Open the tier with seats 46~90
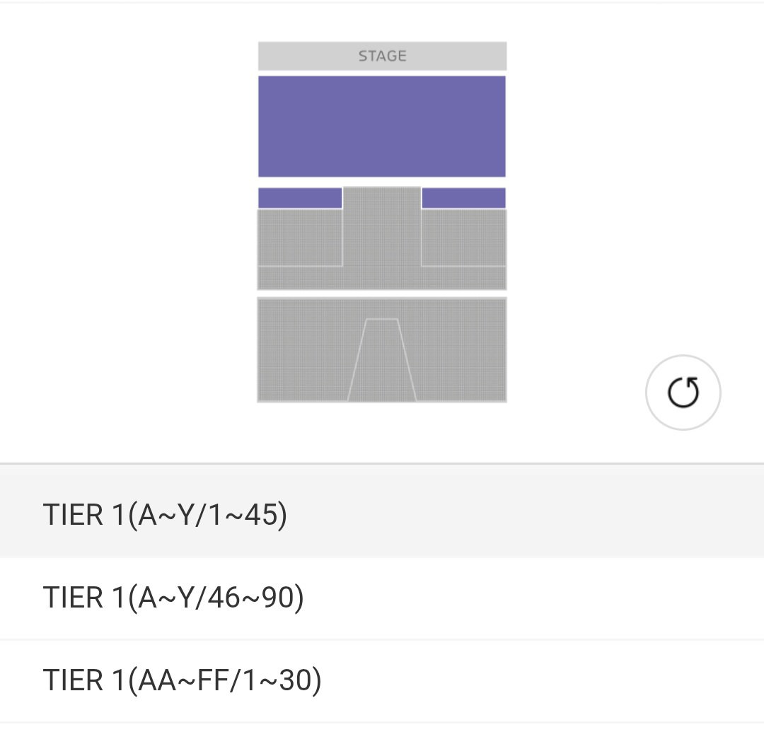Screen dimensions: 764x732 pos(382,598)
